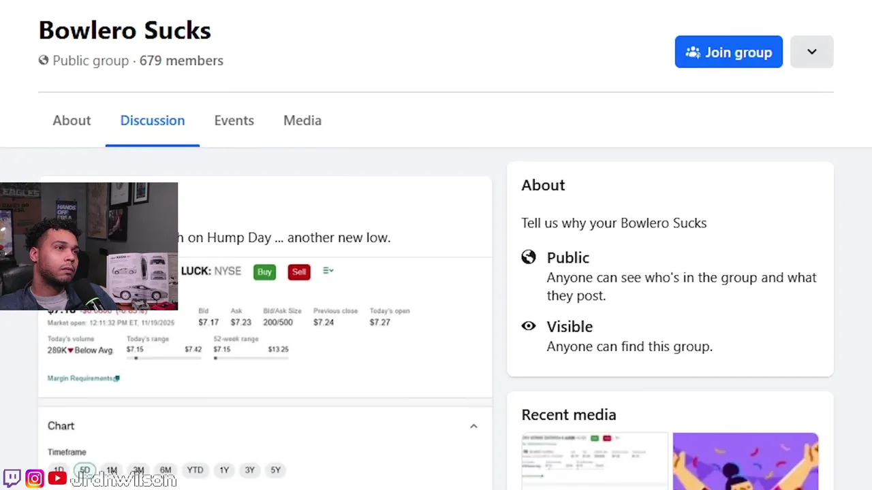Image resolution: width=872 pixels, height=490 pixels.
Task: Click the 679 members text
Action: point(181,61)
